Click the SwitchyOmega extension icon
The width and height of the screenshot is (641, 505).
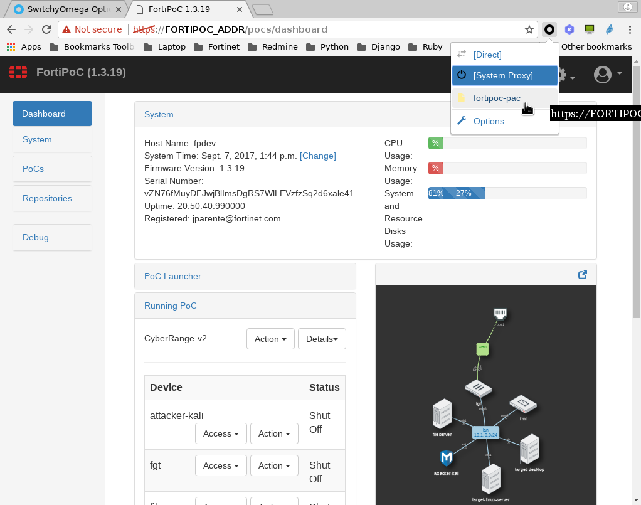[549, 29]
